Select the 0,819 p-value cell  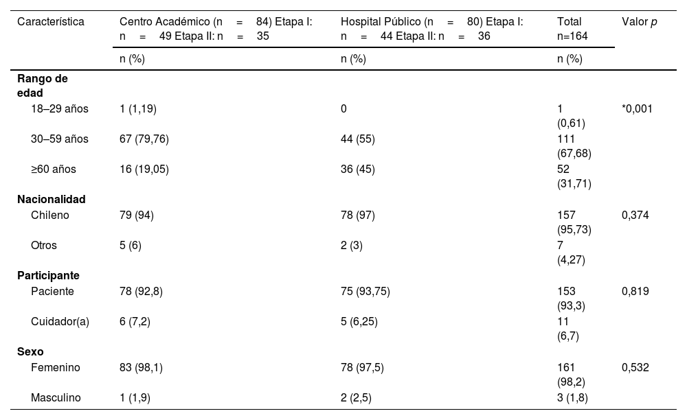pyautogui.click(x=635, y=292)
